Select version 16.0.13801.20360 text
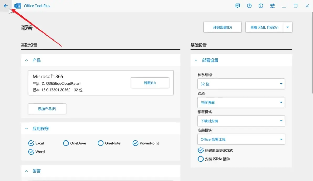313x181 pixels. pos(56,90)
